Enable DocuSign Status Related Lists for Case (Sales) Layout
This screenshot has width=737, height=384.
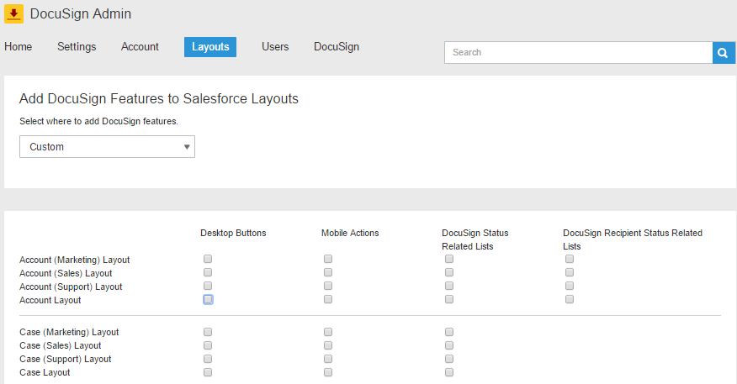[x=449, y=345]
